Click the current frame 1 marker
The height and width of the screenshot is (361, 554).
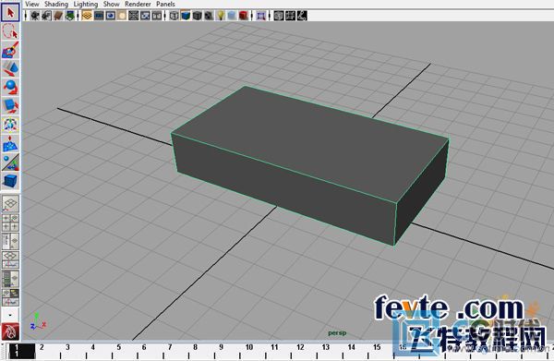coord(22,351)
